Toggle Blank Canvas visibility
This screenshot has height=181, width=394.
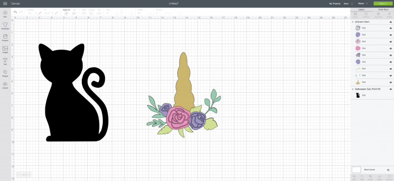click(x=388, y=170)
